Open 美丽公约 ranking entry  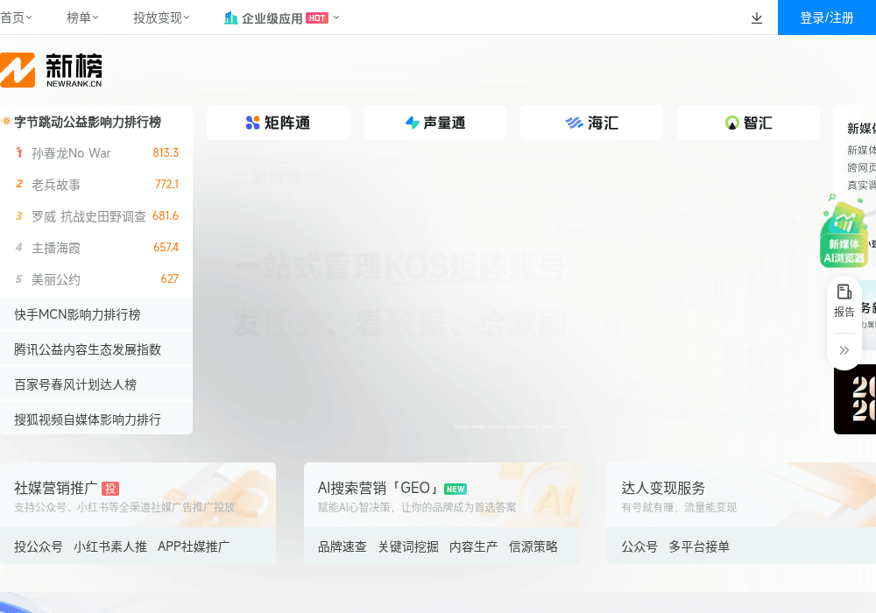(x=56, y=279)
